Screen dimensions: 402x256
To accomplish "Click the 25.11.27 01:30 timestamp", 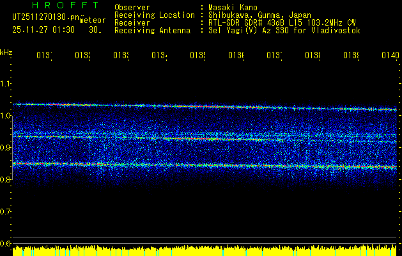I will (x=43, y=29).
